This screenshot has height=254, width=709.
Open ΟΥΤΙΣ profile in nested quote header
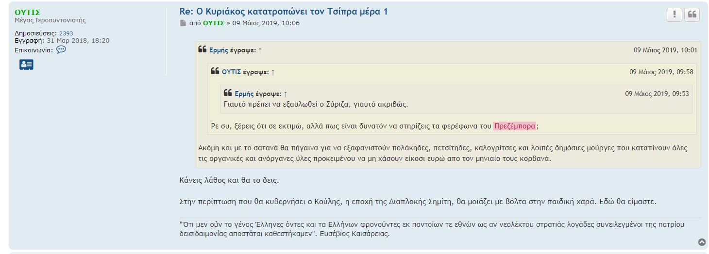[231, 72]
